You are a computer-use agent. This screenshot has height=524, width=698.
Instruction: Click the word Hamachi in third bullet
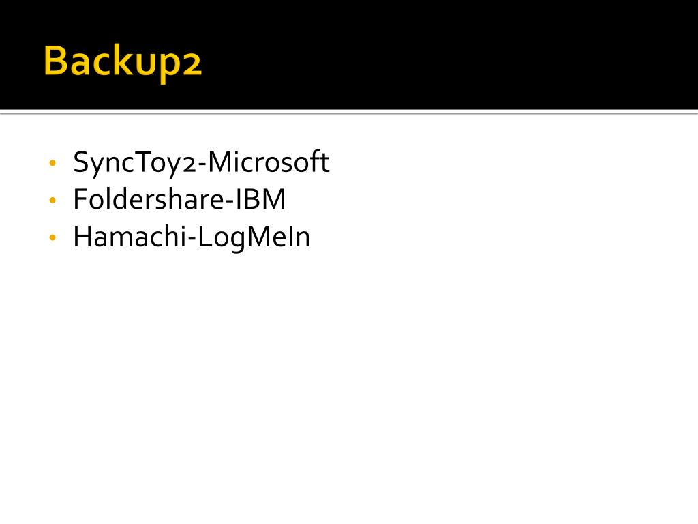click(130, 236)
